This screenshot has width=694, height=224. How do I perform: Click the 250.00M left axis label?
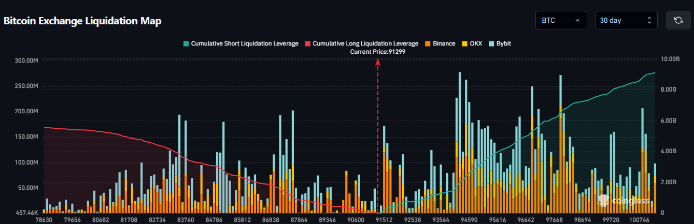27,86
